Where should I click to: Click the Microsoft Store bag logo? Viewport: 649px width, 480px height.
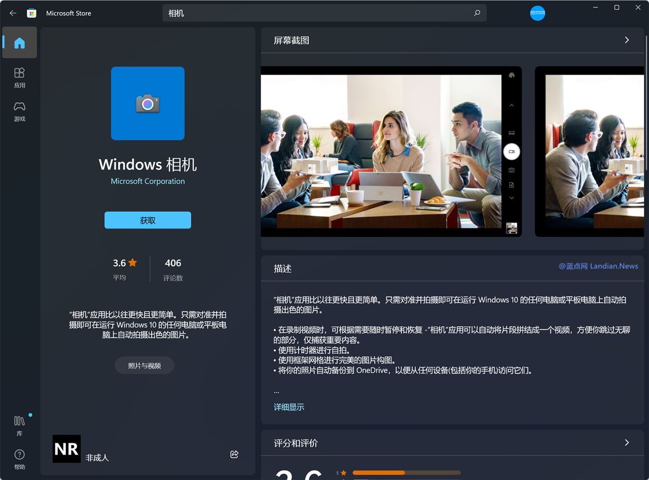(x=31, y=13)
